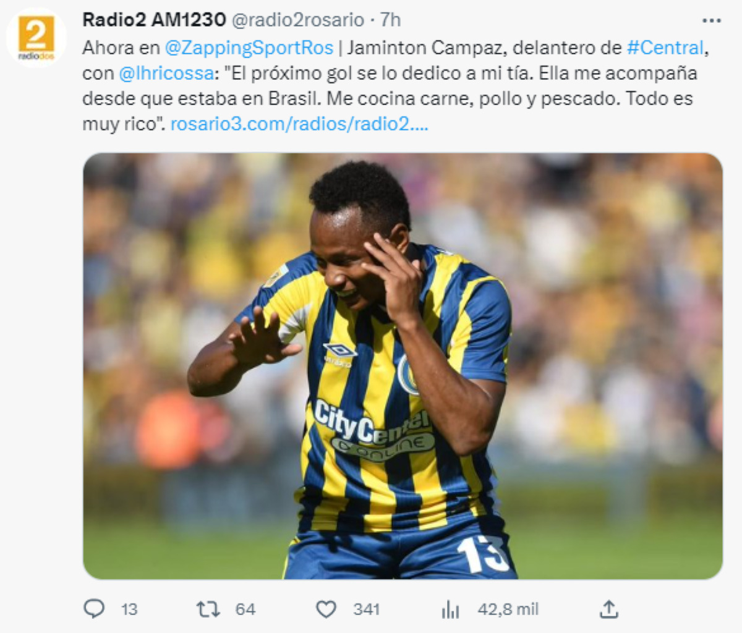Visit the @lhricossa profile mention

[x=166, y=73]
